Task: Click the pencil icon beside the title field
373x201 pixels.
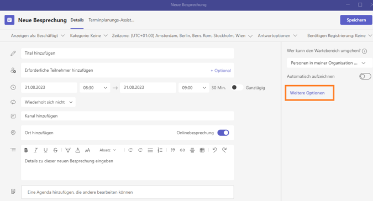Action: pyautogui.click(x=13, y=53)
